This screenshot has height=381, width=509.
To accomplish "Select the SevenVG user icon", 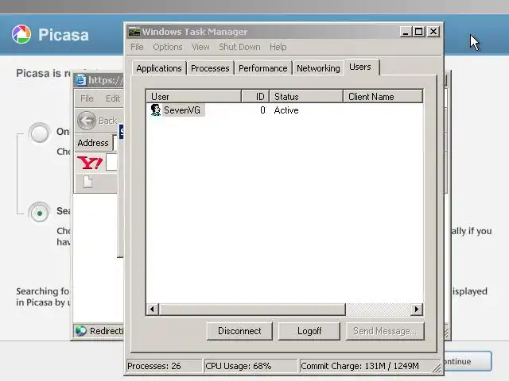I will 156,110.
